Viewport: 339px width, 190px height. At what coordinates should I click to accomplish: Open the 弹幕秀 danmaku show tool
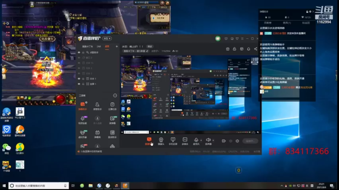[97, 134]
